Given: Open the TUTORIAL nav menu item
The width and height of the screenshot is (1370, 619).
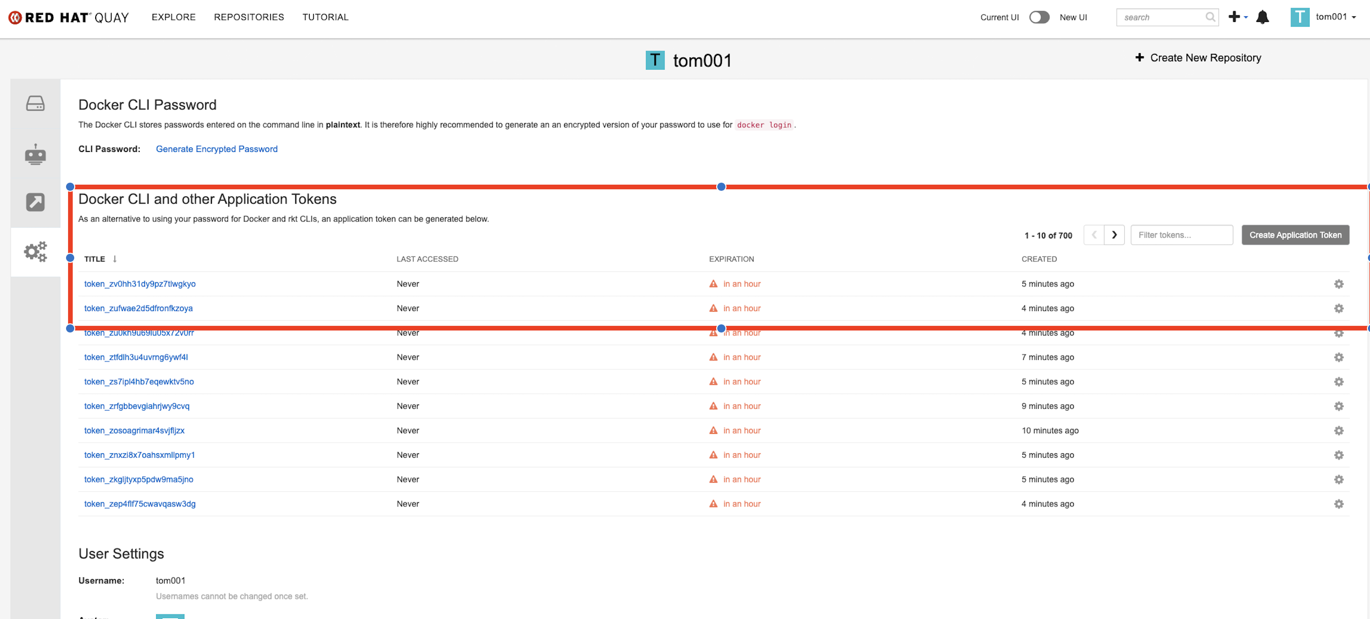Looking at the screenshot, I should coord(325,17).
